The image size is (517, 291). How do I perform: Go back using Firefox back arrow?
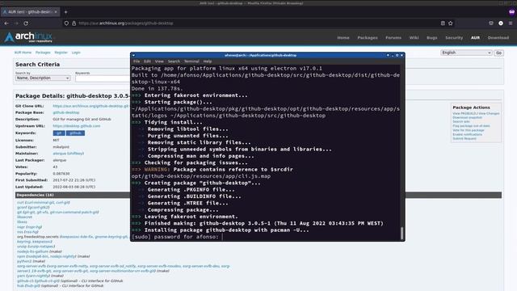click(6, 23)
